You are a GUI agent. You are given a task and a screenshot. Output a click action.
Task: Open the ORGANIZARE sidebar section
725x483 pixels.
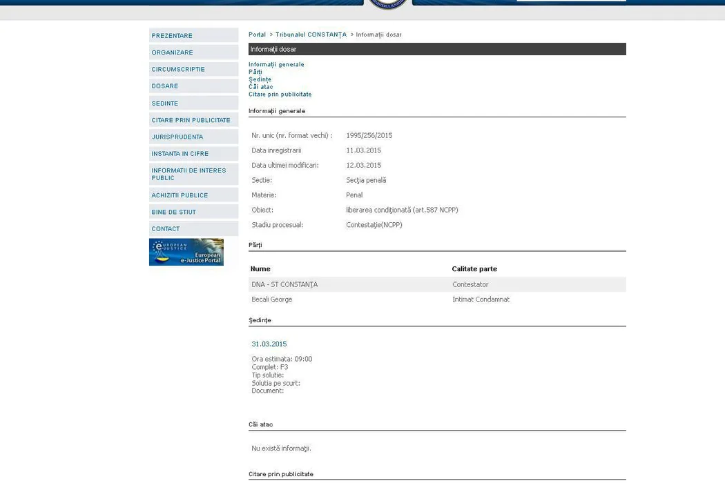tap(173, 52)
